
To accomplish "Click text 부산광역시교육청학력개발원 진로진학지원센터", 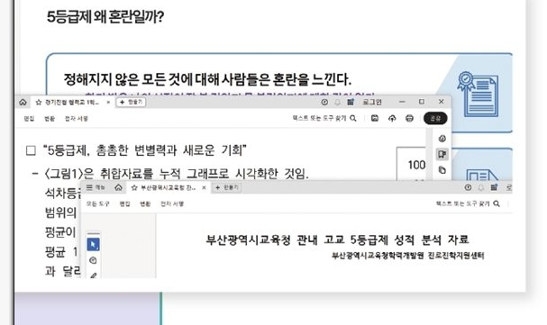I will point(408,256).
